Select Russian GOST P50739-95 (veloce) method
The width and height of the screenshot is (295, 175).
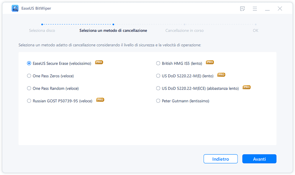29,101
